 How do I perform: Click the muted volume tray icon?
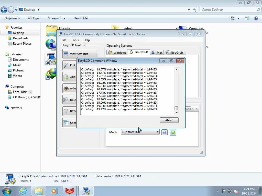[236, 191]
